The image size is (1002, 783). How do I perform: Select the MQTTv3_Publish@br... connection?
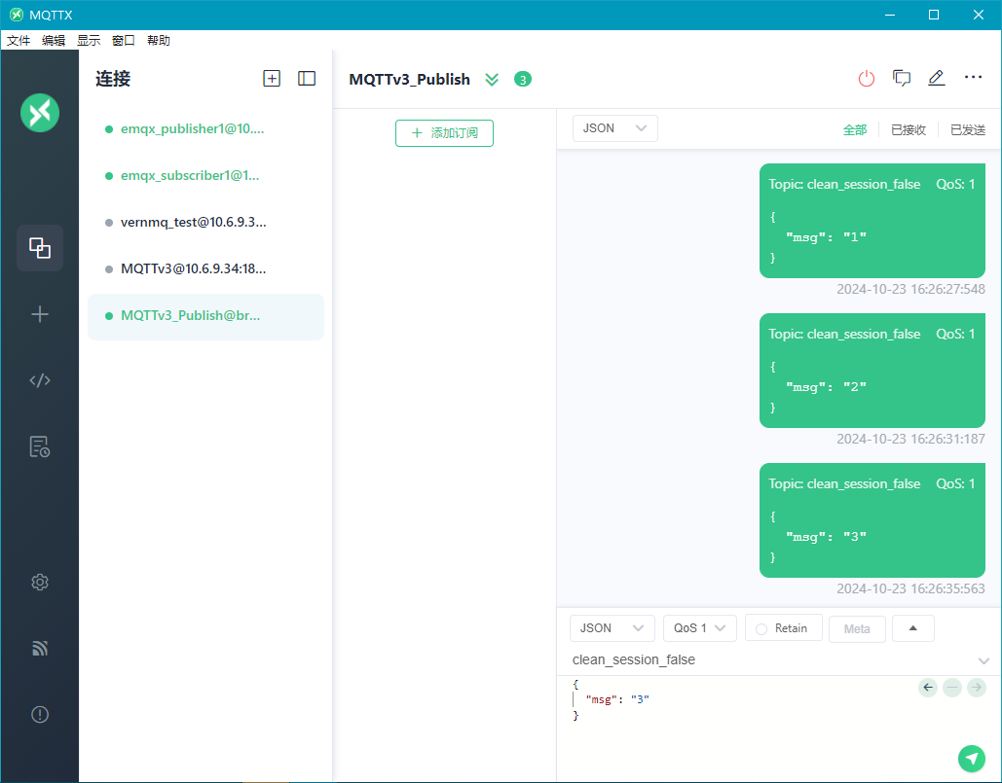click(x=205, y=316)
